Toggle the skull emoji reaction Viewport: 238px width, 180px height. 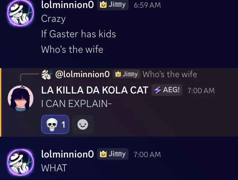[55, 124]
